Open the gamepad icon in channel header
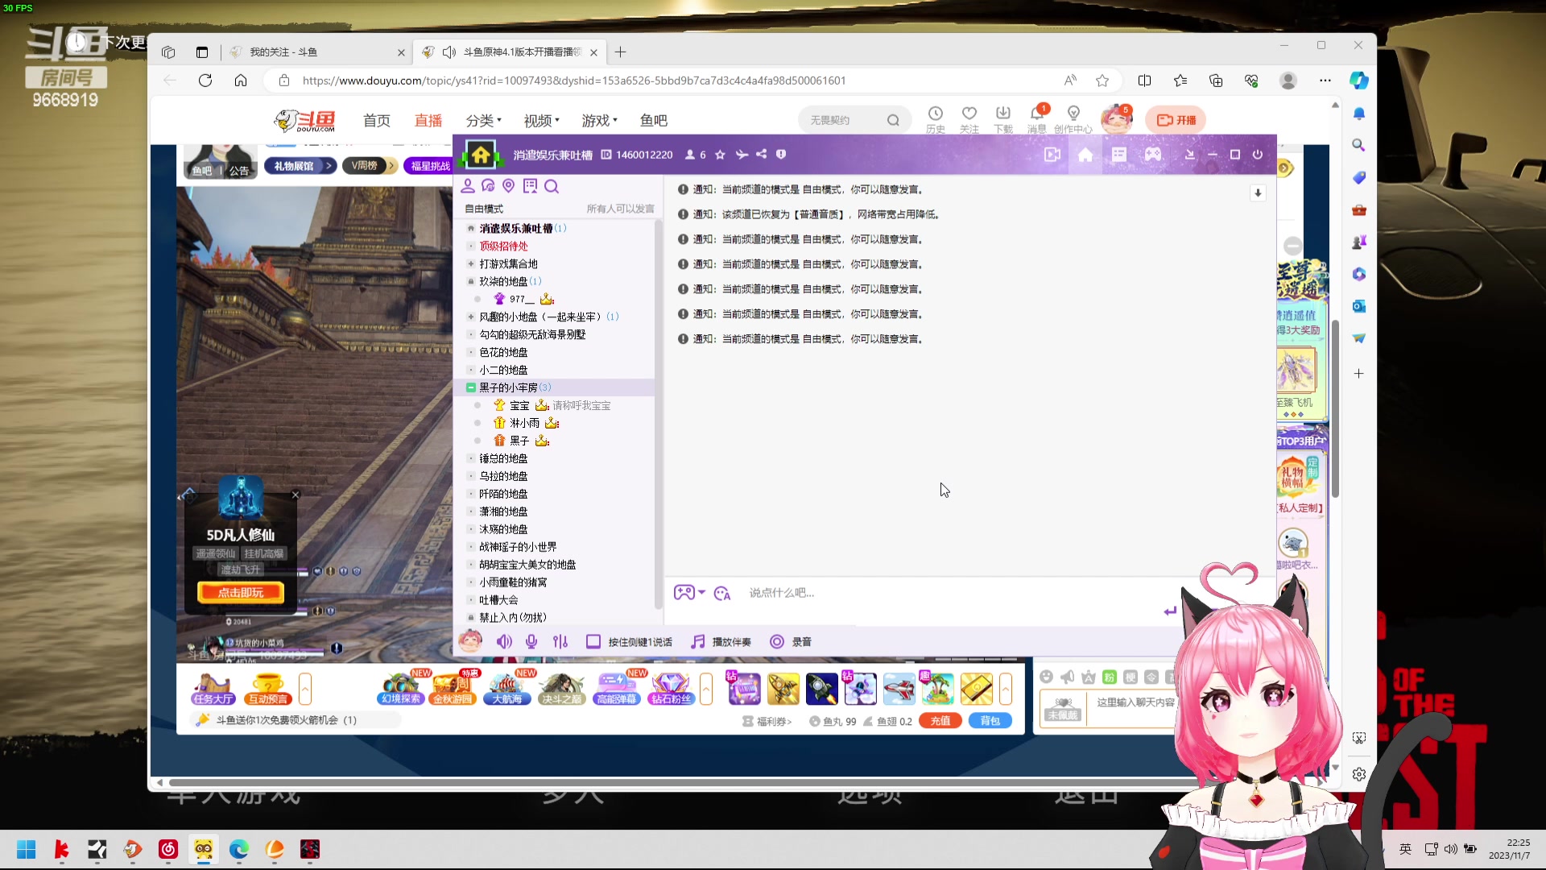 click(x=1153, y=155)
